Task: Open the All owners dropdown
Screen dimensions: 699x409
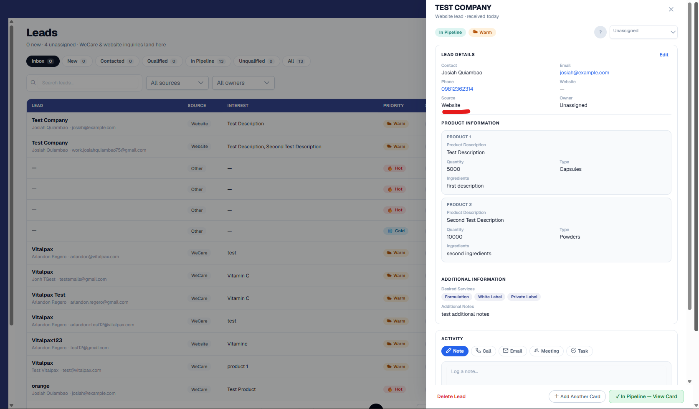Action: click(x=243, y=83)
